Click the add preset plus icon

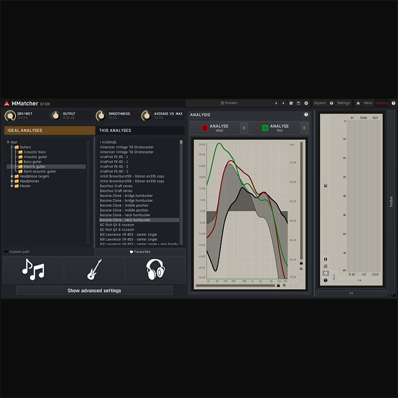coord(306,103)
